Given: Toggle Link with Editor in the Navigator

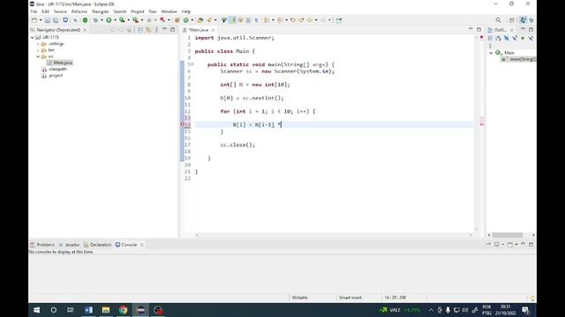Looking at the screenshot, I should pyautogui.click(x=148, y=30).
